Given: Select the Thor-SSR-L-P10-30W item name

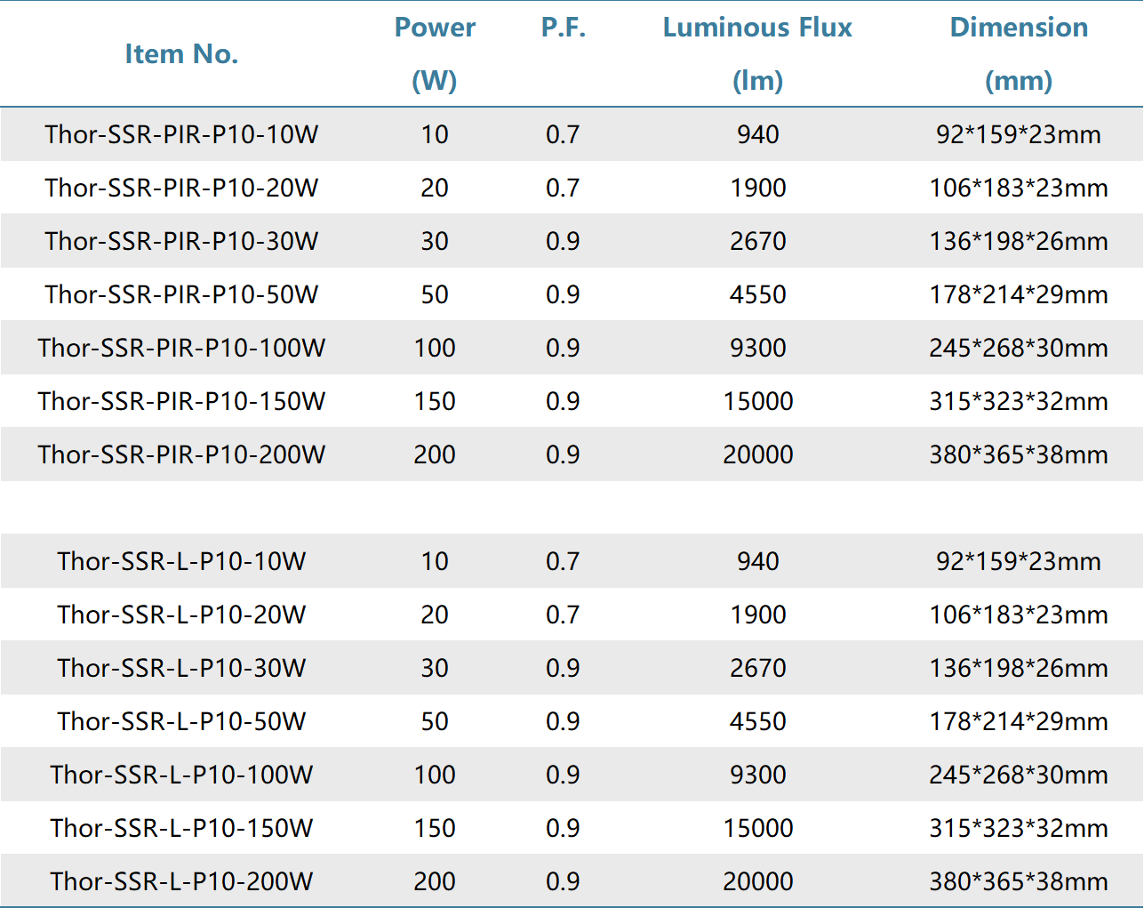Looking at the screenshot, I should click(x=181, y=668).
